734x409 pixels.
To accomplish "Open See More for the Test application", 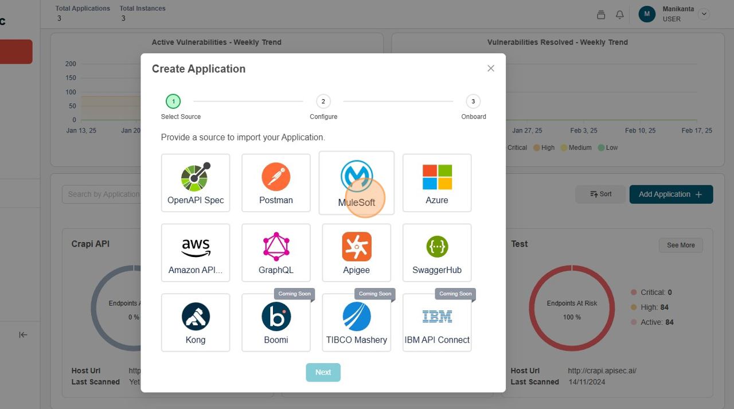I will tap(681, 245).
